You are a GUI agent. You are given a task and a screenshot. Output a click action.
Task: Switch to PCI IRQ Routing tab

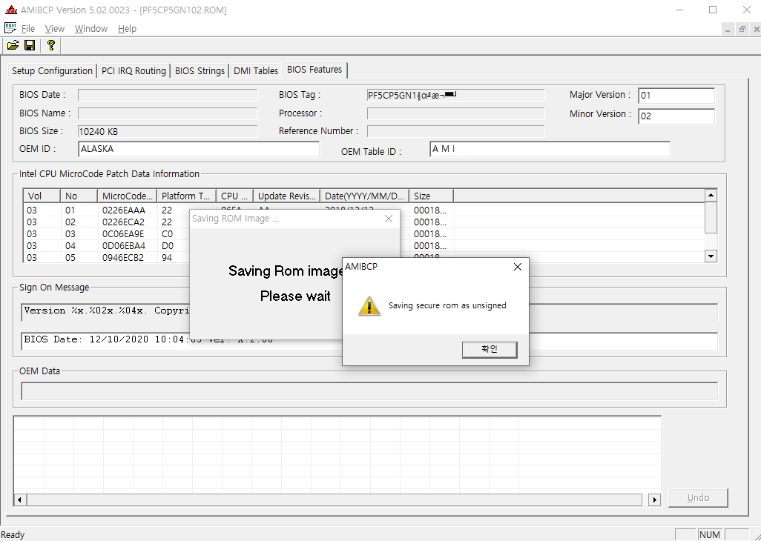tap(134, 71)
